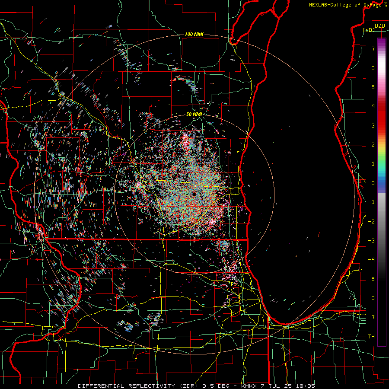Click the 3 value on the color scale
The image size is (389, 389).
coord(373,125)
